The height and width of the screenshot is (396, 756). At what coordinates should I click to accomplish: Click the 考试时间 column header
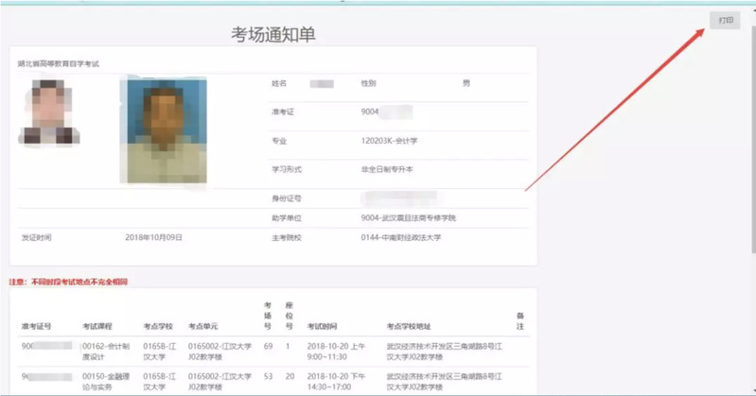pos(323,325)
